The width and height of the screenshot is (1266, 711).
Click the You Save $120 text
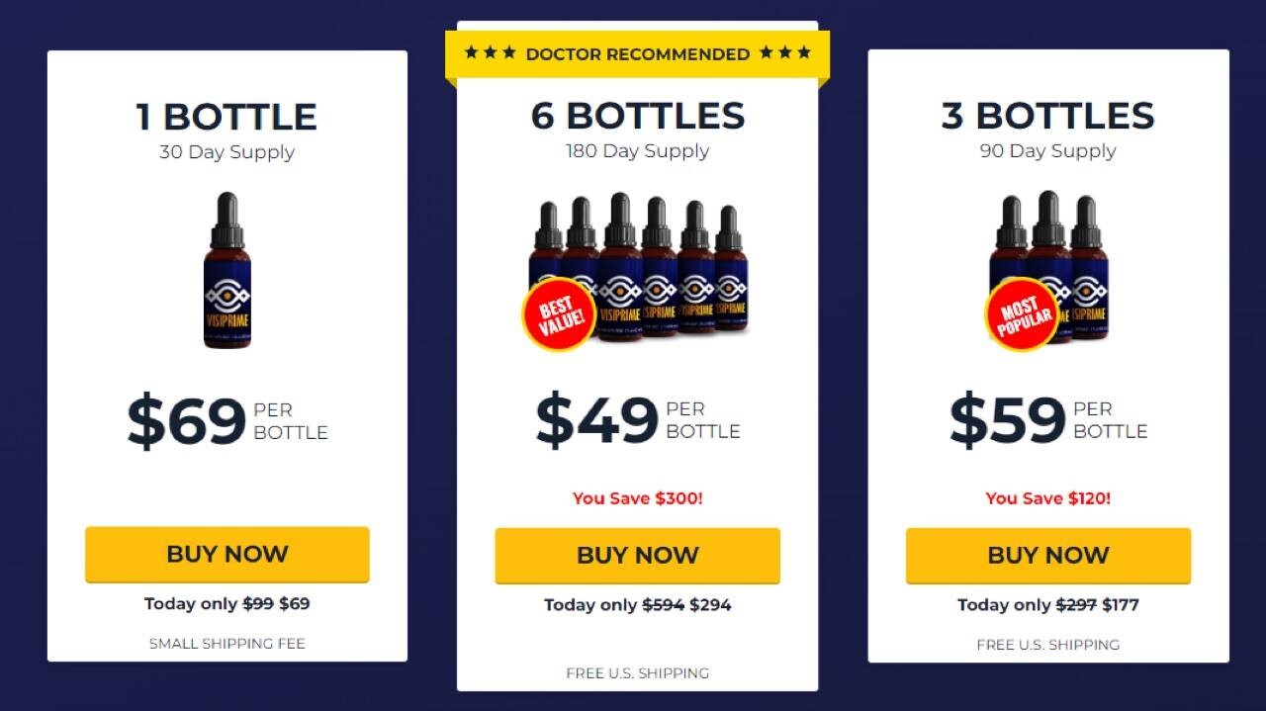[1047, 498]
